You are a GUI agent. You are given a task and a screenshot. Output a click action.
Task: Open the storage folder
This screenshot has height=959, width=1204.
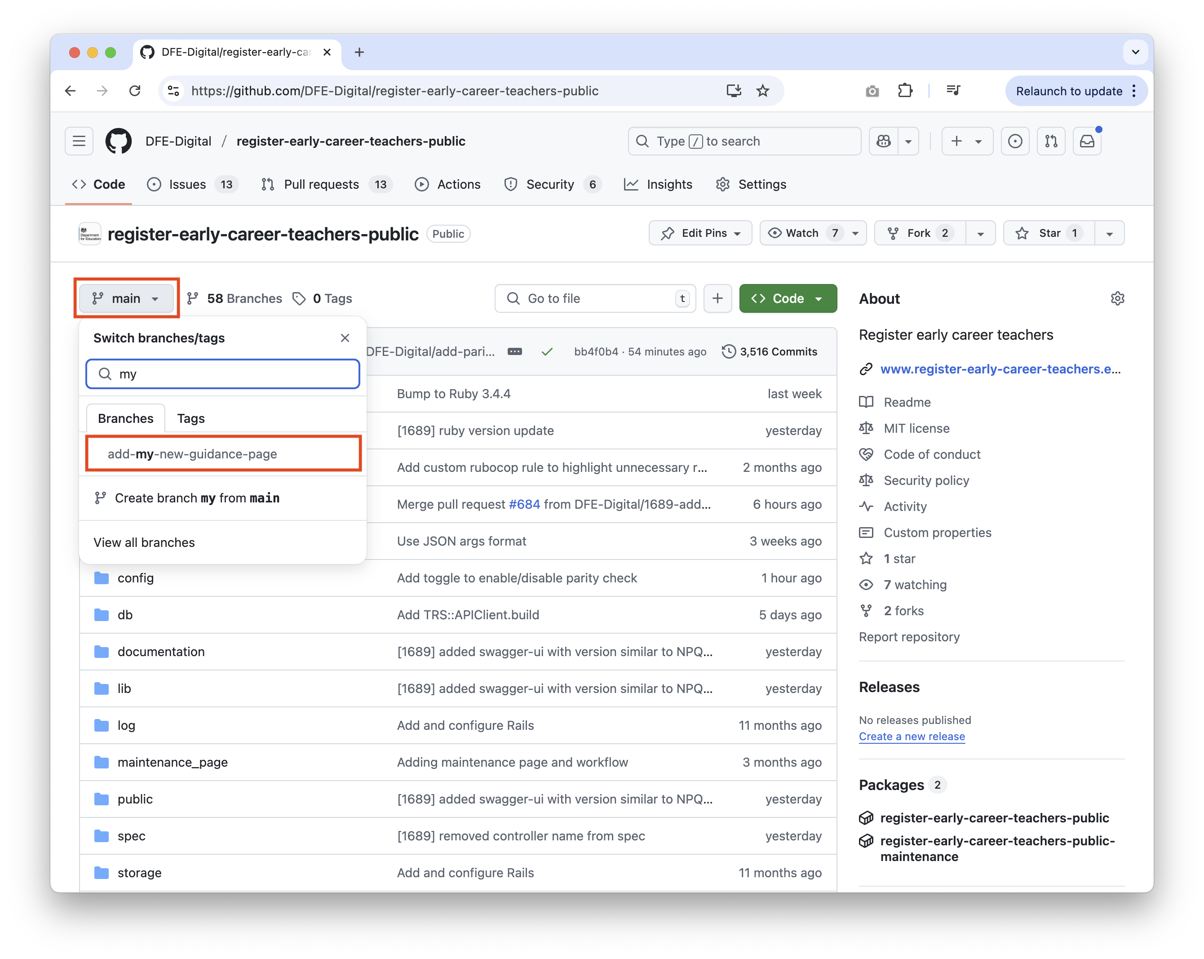(139, 872)
